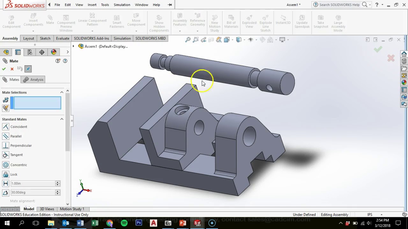Image resolution: width=408 pixels, height=229 pixels.
Task: Click the angle value field 30.00deg
Action: pyautogui.click(x=33, y=192)
